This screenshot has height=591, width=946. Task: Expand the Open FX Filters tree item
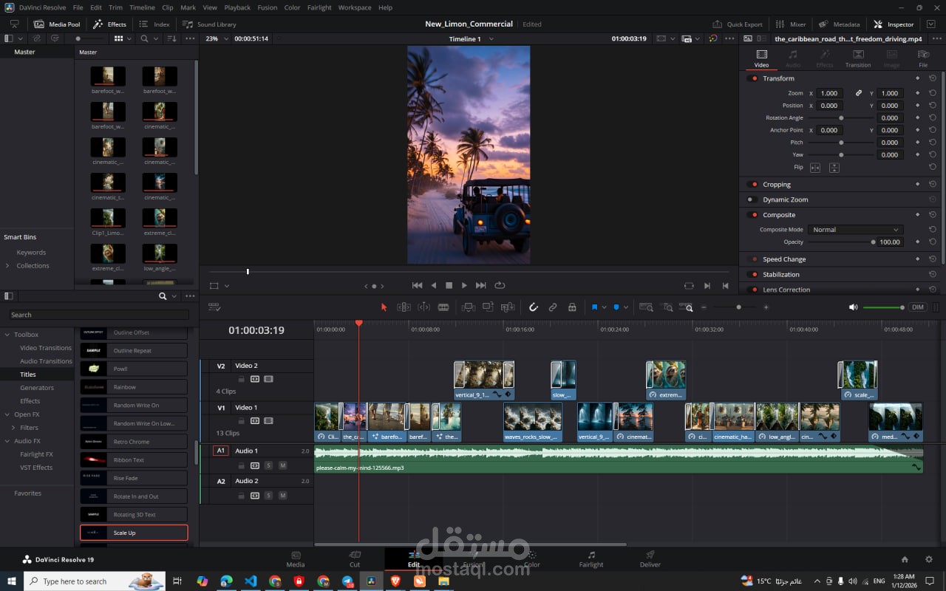13,428
